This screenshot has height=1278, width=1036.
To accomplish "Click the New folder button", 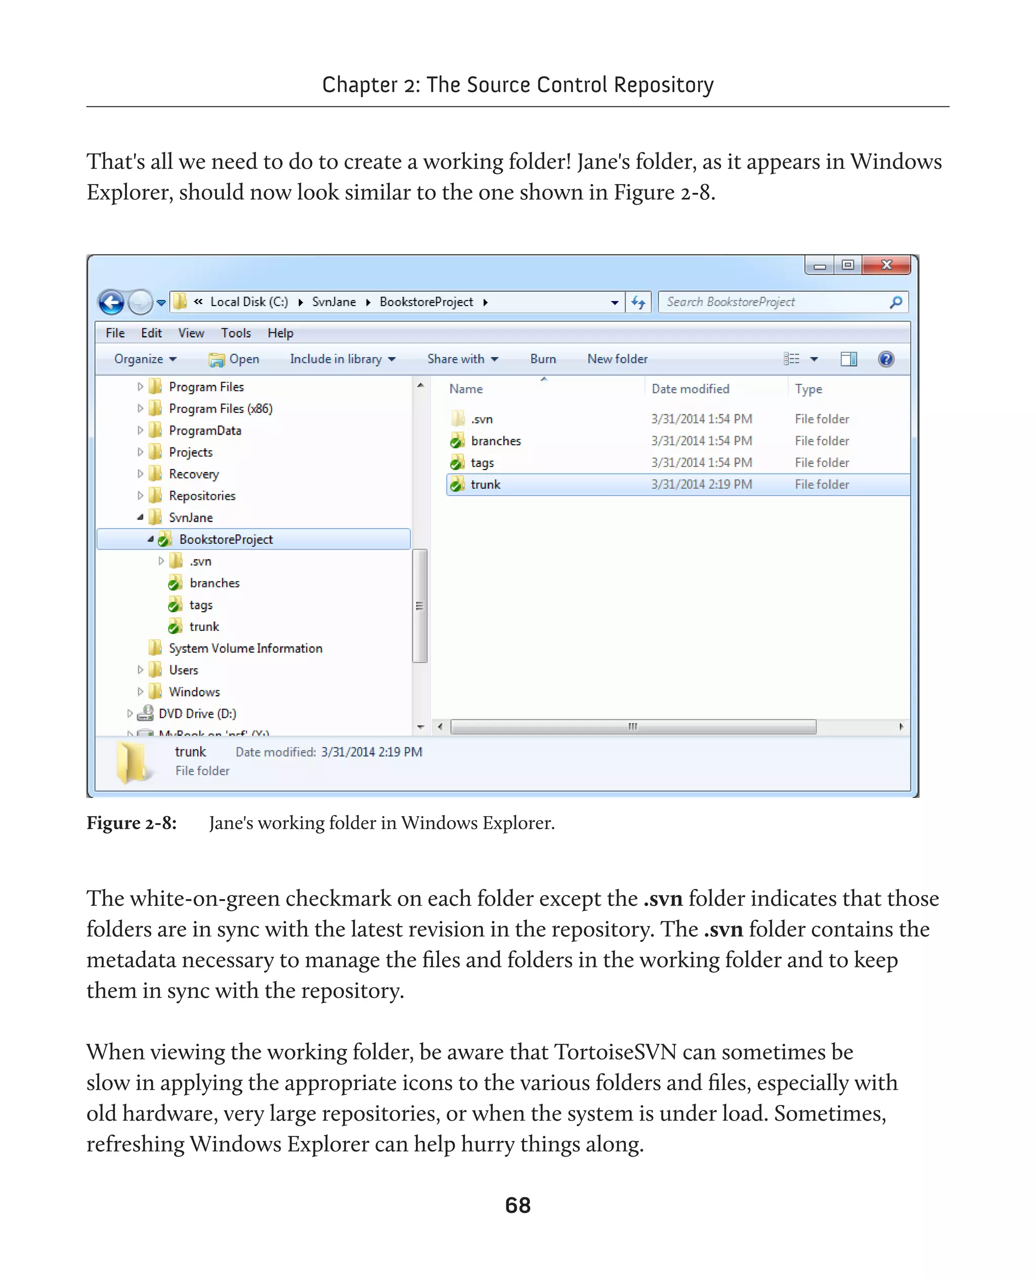I will pos(617,359).
